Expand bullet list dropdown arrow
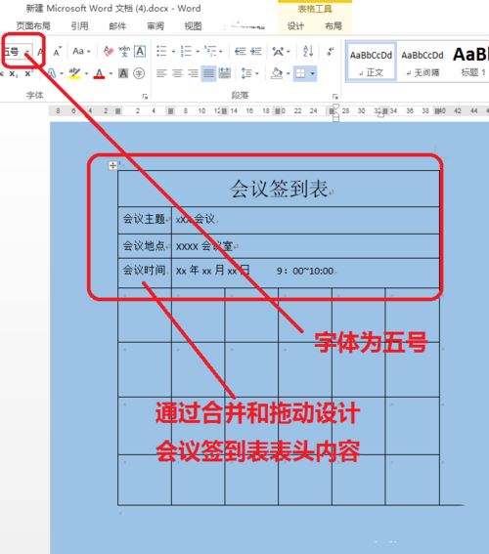489x554 pixels. point(173,52)
